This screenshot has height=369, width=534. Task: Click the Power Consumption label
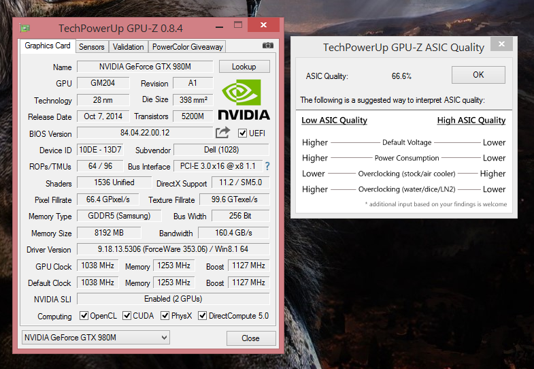[x=407, y=158]
